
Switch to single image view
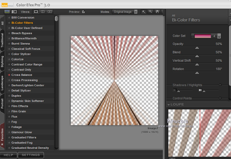click(36, 12)
